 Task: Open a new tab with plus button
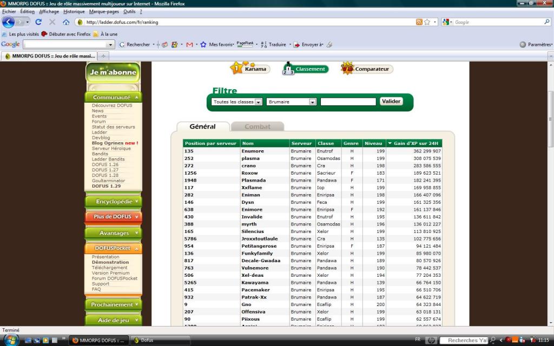pos(103,56)
